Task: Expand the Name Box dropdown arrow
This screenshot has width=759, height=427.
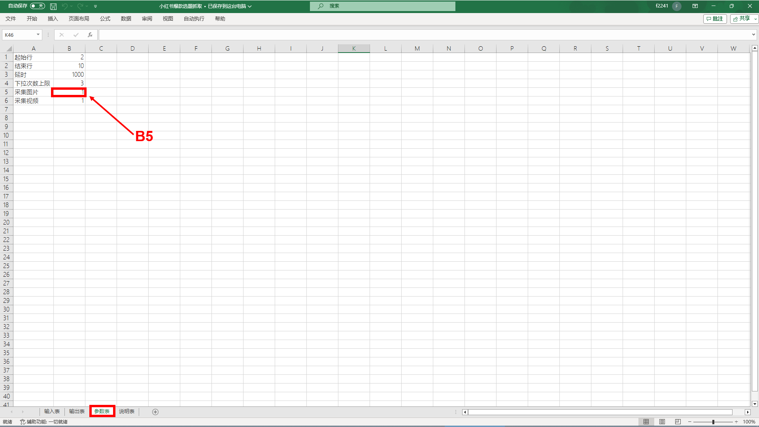Action: tap(38, 35)
